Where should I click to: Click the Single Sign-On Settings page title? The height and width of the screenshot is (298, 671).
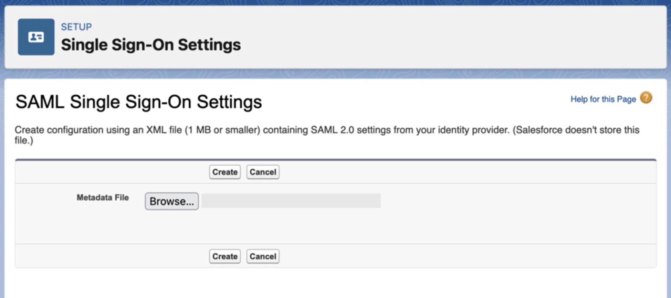pyautogui.click(x=151, y=45)
